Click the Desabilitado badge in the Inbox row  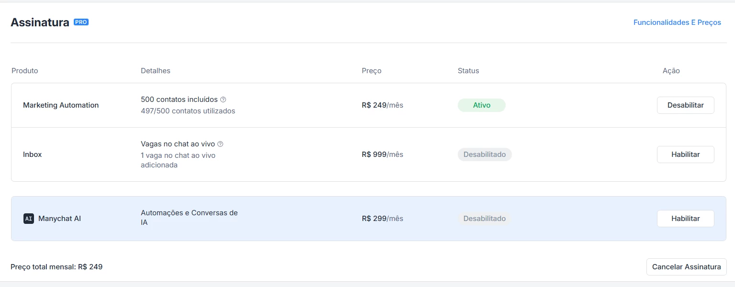[x=485, y=155]
